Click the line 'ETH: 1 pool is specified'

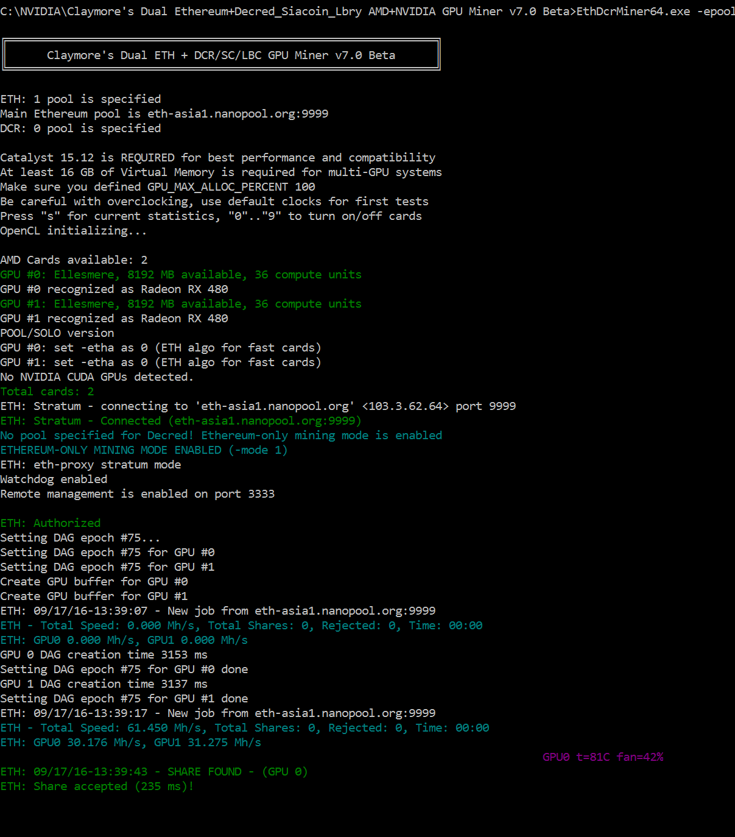pyautogui.click(x=81, y=99)
